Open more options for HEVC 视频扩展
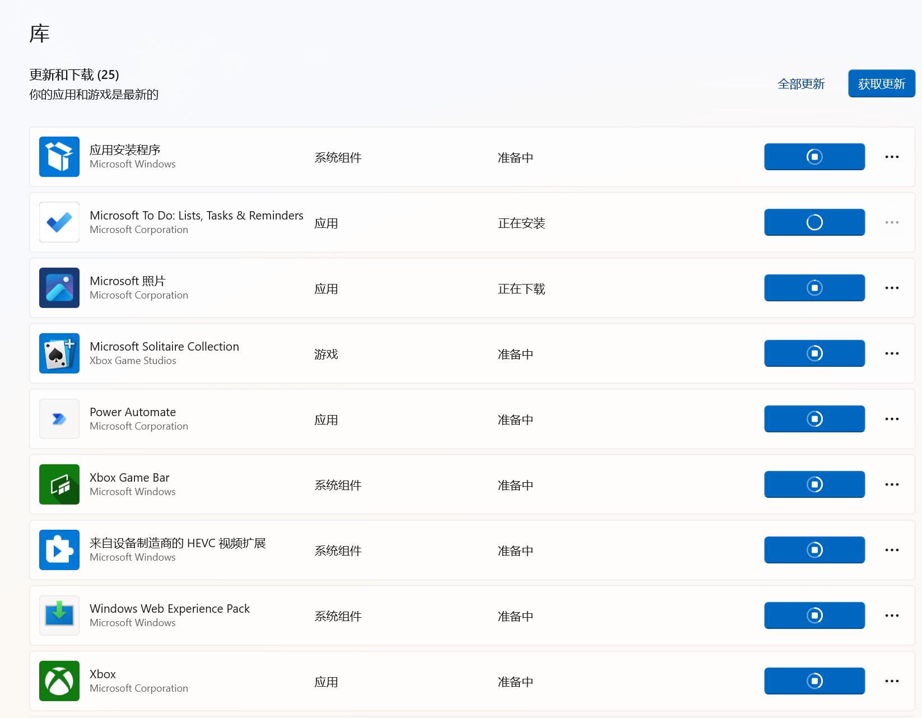This screenshot has width=922, height=718. coord(892,550)
